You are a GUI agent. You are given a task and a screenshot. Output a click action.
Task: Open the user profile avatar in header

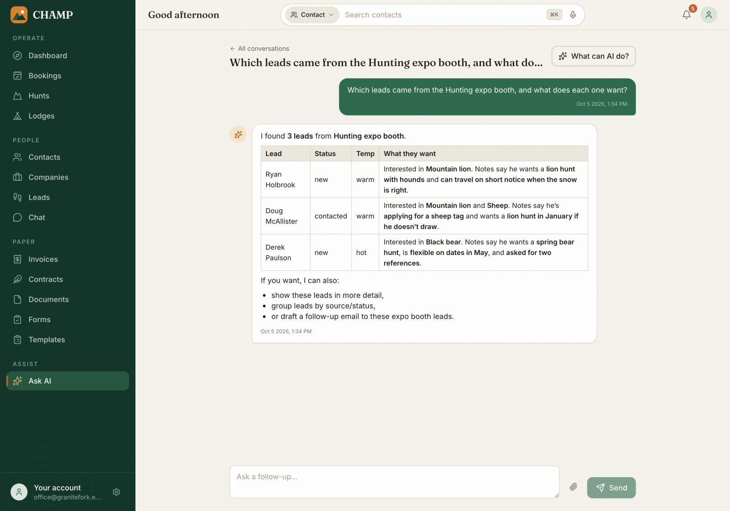[x=709, y=15]
